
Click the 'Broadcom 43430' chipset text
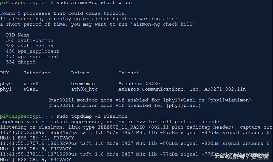[x=139, y=84]
